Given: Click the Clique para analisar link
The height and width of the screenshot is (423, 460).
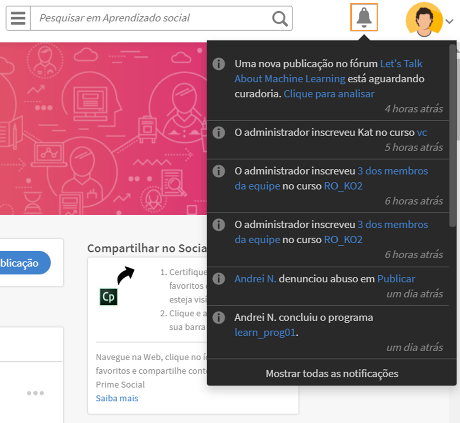Looking at the screenshot, I should click(x=329, y=94).
